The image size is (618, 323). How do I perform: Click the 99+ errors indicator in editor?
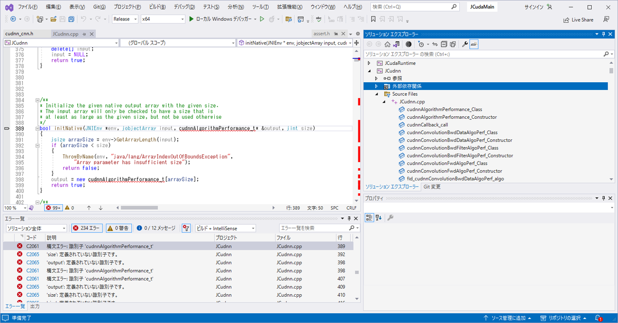[54, 208]
